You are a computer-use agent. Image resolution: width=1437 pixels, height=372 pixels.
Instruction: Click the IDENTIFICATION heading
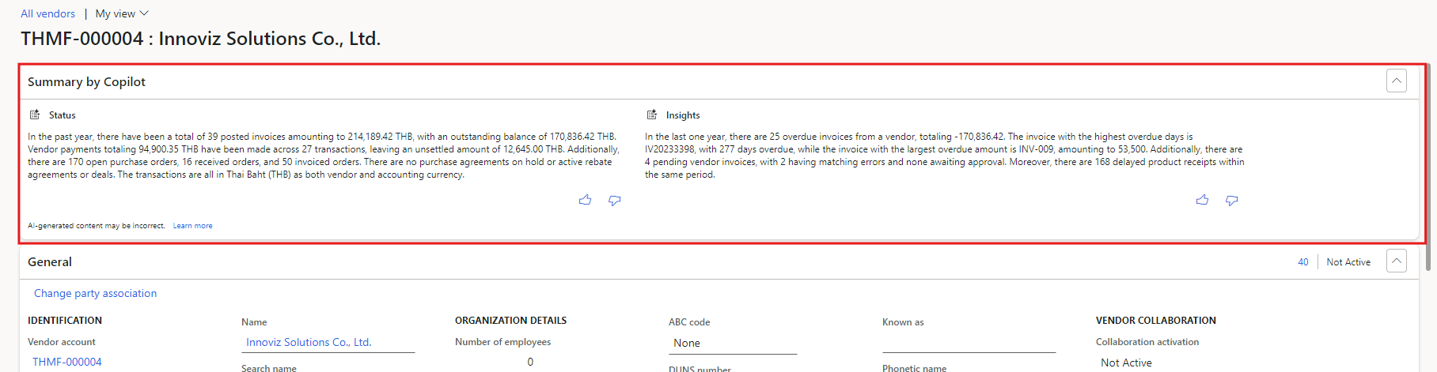pyautogui.click(x=65, y=321)
